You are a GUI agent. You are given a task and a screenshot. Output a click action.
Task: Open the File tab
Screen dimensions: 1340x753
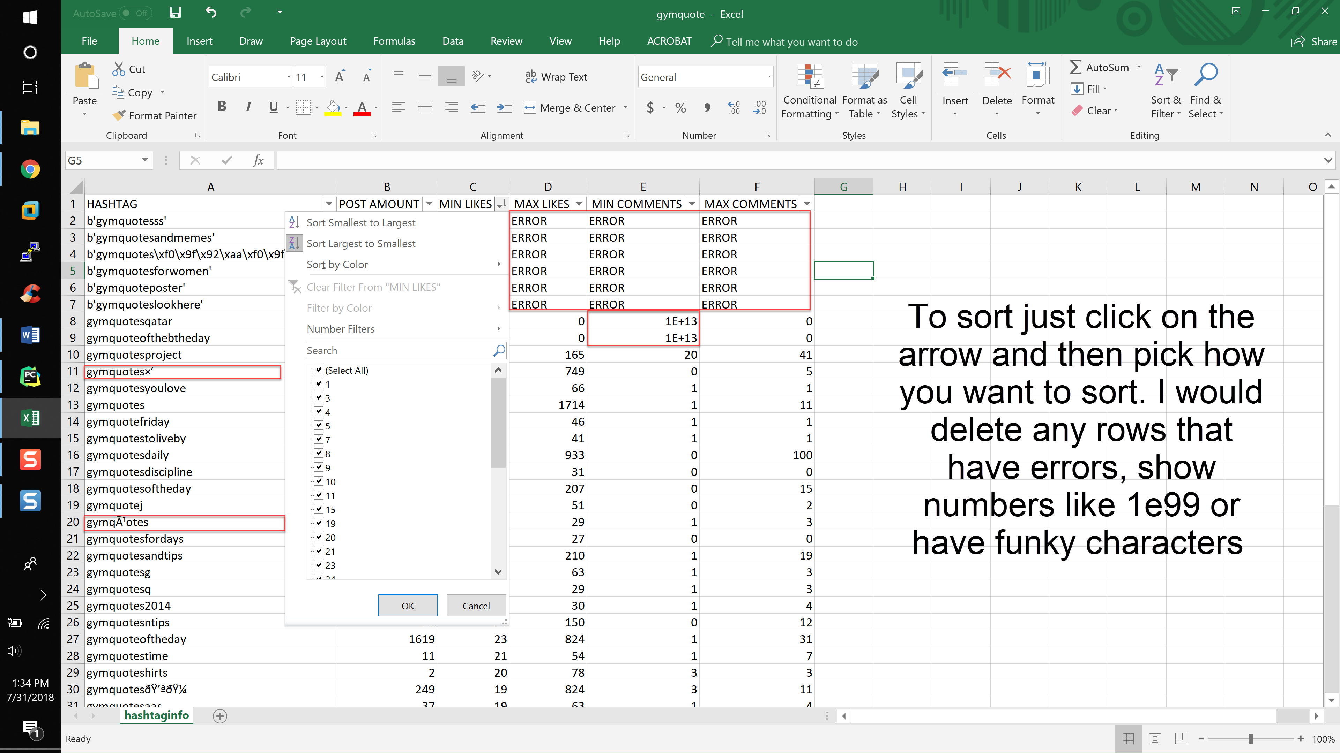point(89,41)
